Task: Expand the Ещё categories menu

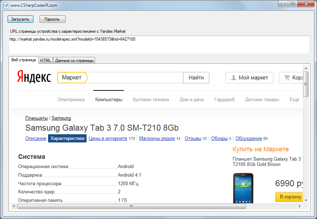Action: click(x=294, y=100)
